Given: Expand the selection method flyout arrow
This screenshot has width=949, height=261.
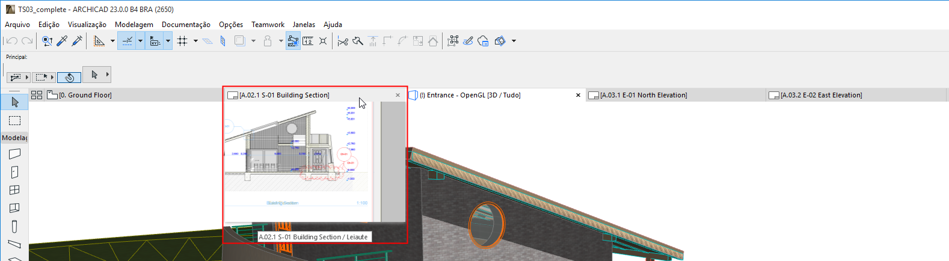Looking at the screenshot, I should tap(27, 77).
